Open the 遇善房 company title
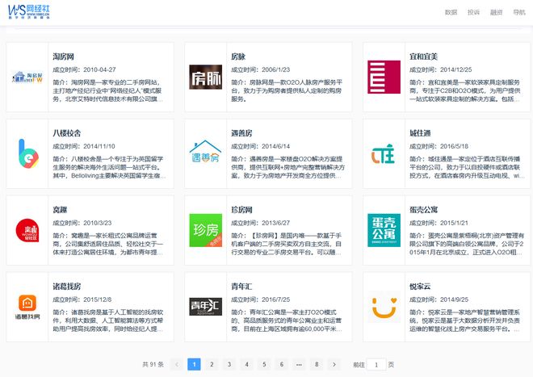The image size is (533, 377). click(x=241, y=133)
